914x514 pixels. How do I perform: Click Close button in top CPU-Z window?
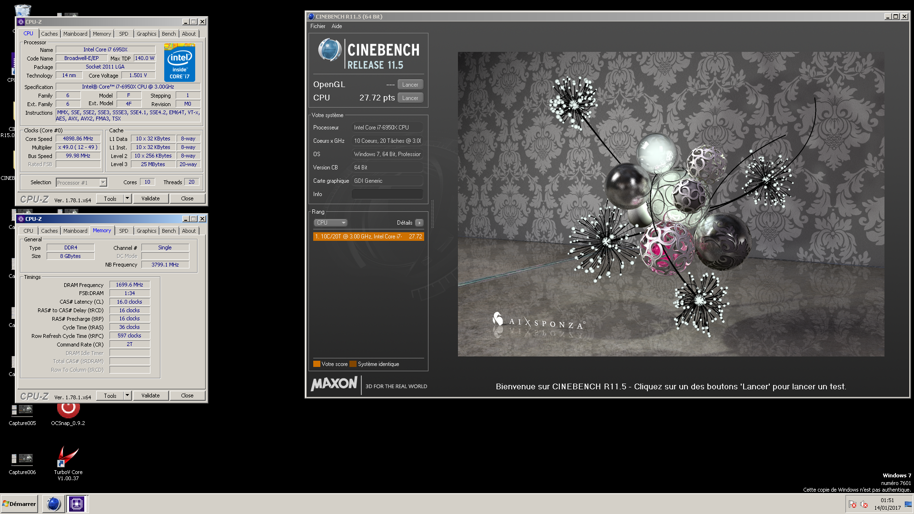187,198
